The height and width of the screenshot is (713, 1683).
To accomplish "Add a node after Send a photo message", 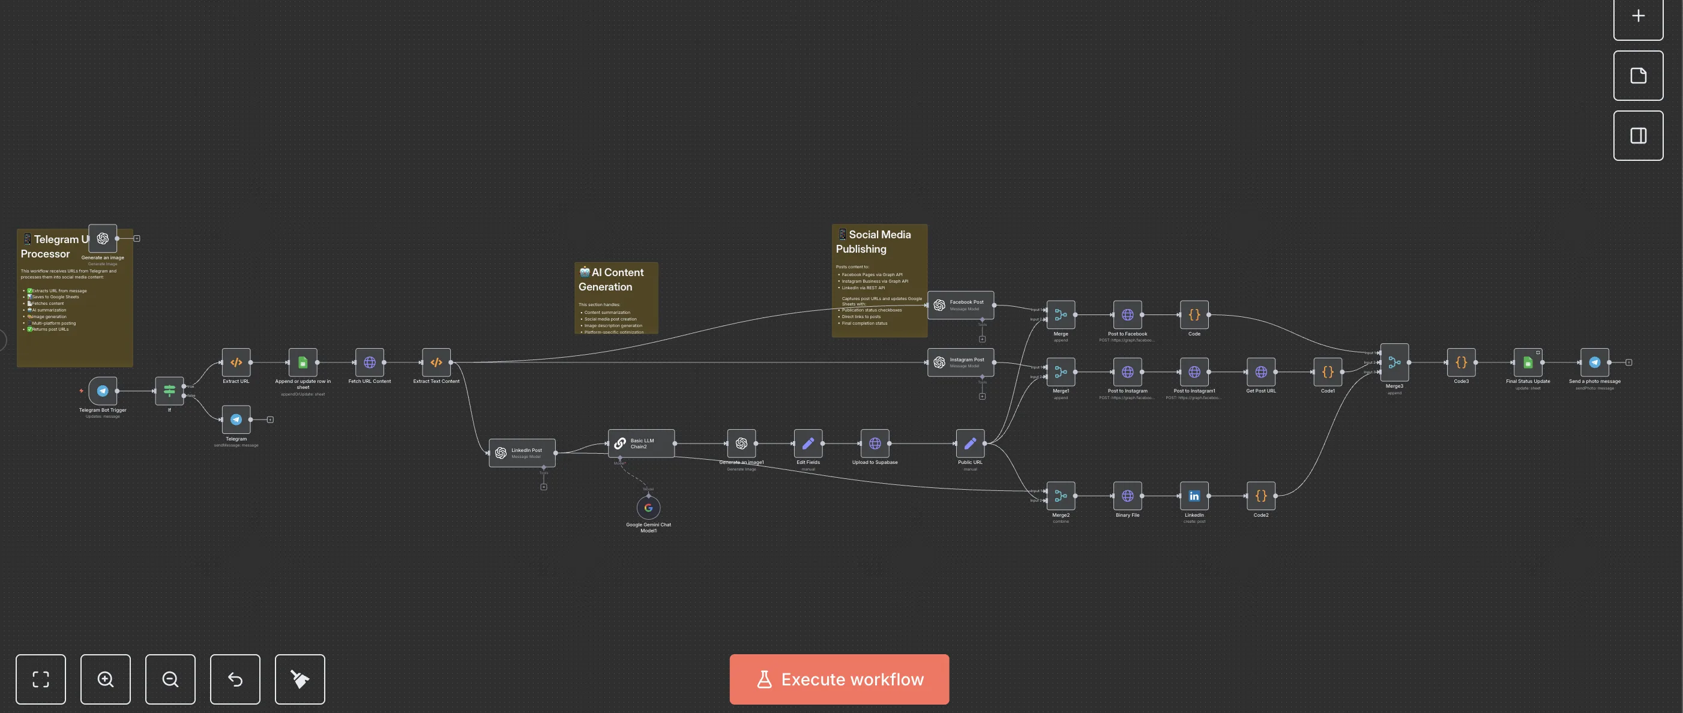I will 1629,362.
